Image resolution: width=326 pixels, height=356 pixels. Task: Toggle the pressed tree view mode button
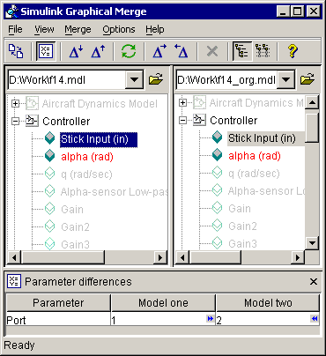(242, 51)
